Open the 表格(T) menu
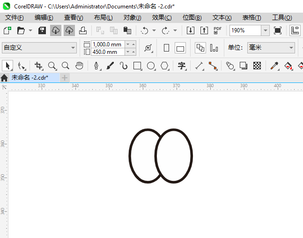 point(252,18)
